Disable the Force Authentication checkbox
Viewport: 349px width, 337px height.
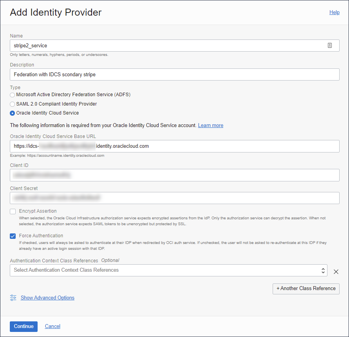coord(13,236)
